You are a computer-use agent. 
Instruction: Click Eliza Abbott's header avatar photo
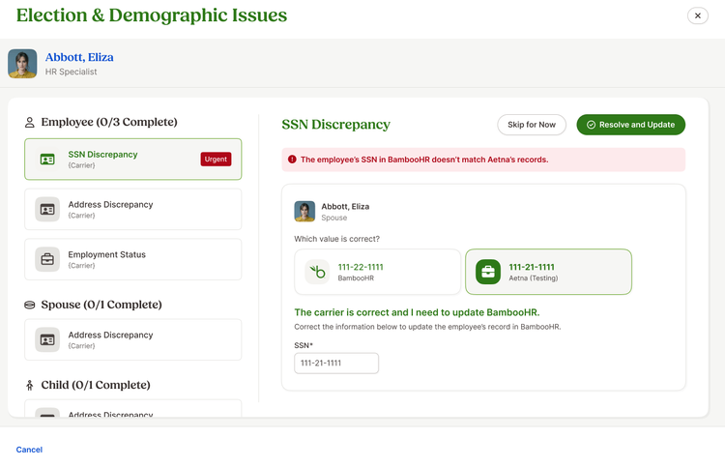22,64
